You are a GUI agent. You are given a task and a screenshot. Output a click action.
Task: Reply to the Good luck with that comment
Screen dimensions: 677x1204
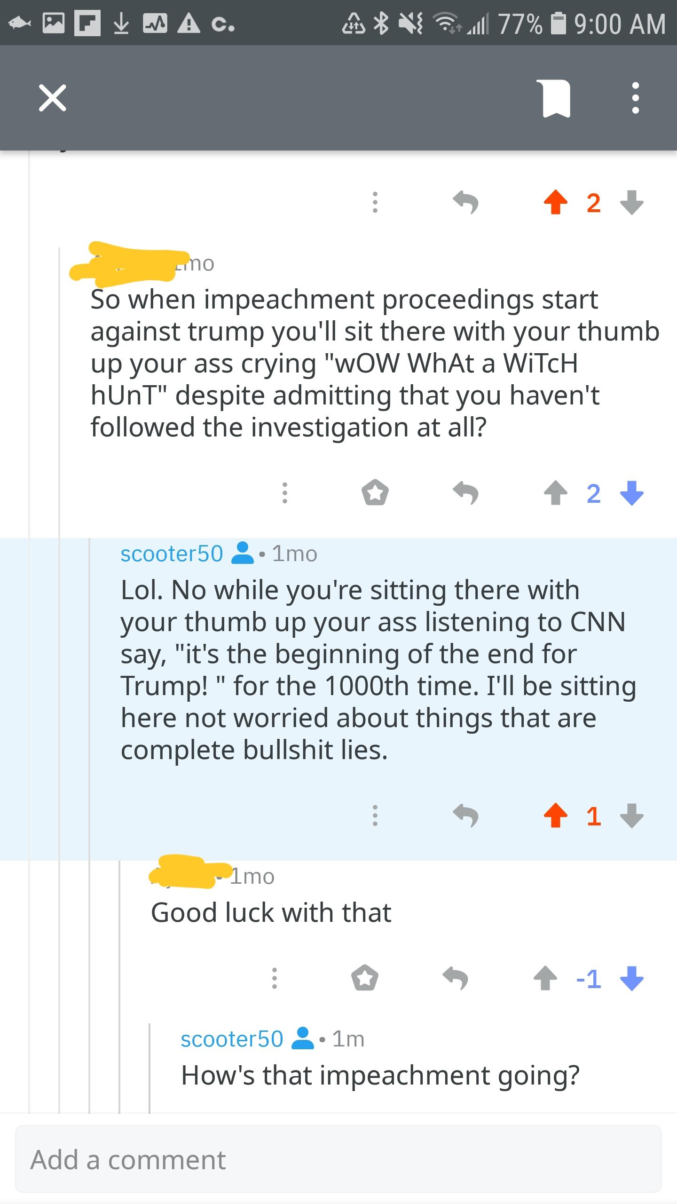click(455, 979)
